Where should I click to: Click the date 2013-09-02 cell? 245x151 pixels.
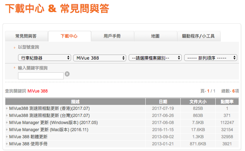(163, 137)
